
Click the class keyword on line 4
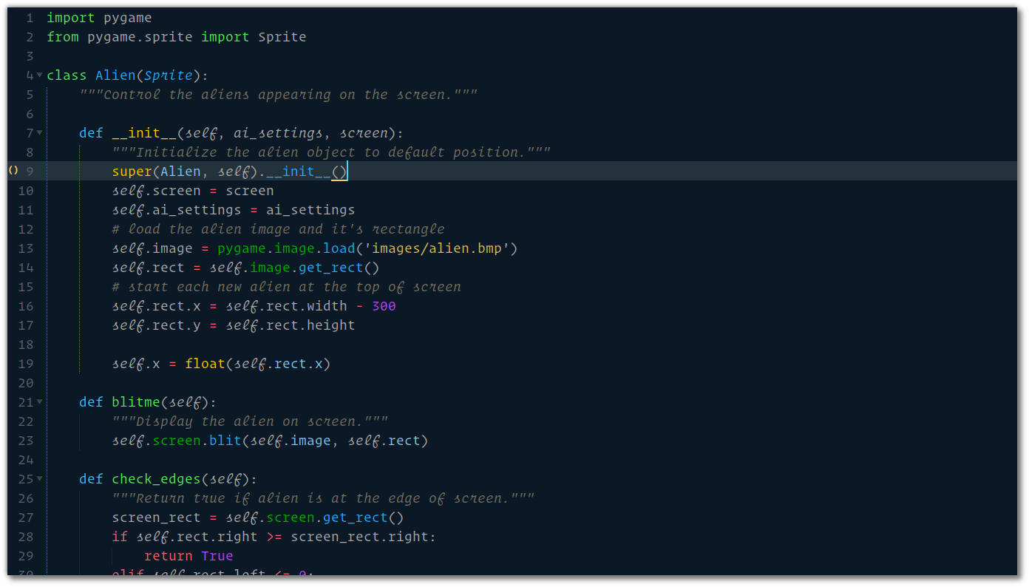click(x=67, y=75)
